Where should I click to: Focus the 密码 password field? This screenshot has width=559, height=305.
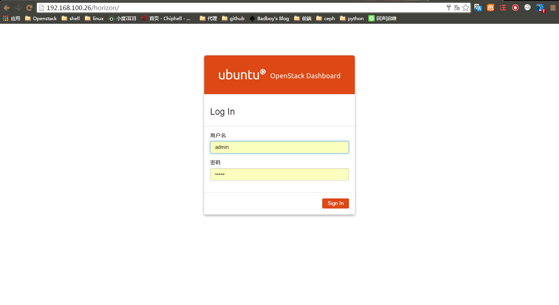[x=279, y=174]
